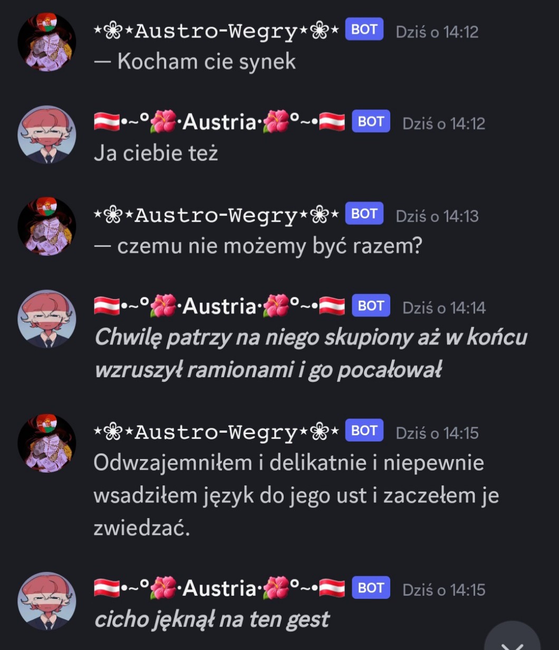
Task: Click the BOT badge on Austro-Wegry's 14:13 message
Action: pyautogui.click(x=364, y=214)
